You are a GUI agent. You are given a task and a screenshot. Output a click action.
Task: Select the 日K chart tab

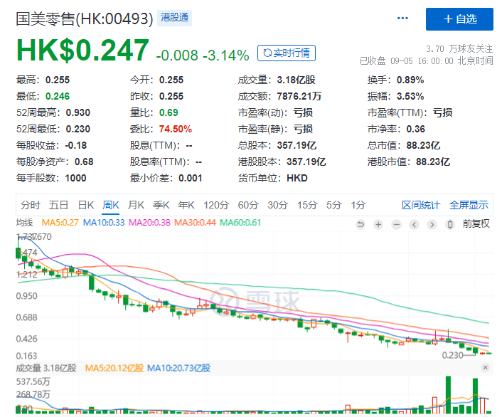coord(86,205)
